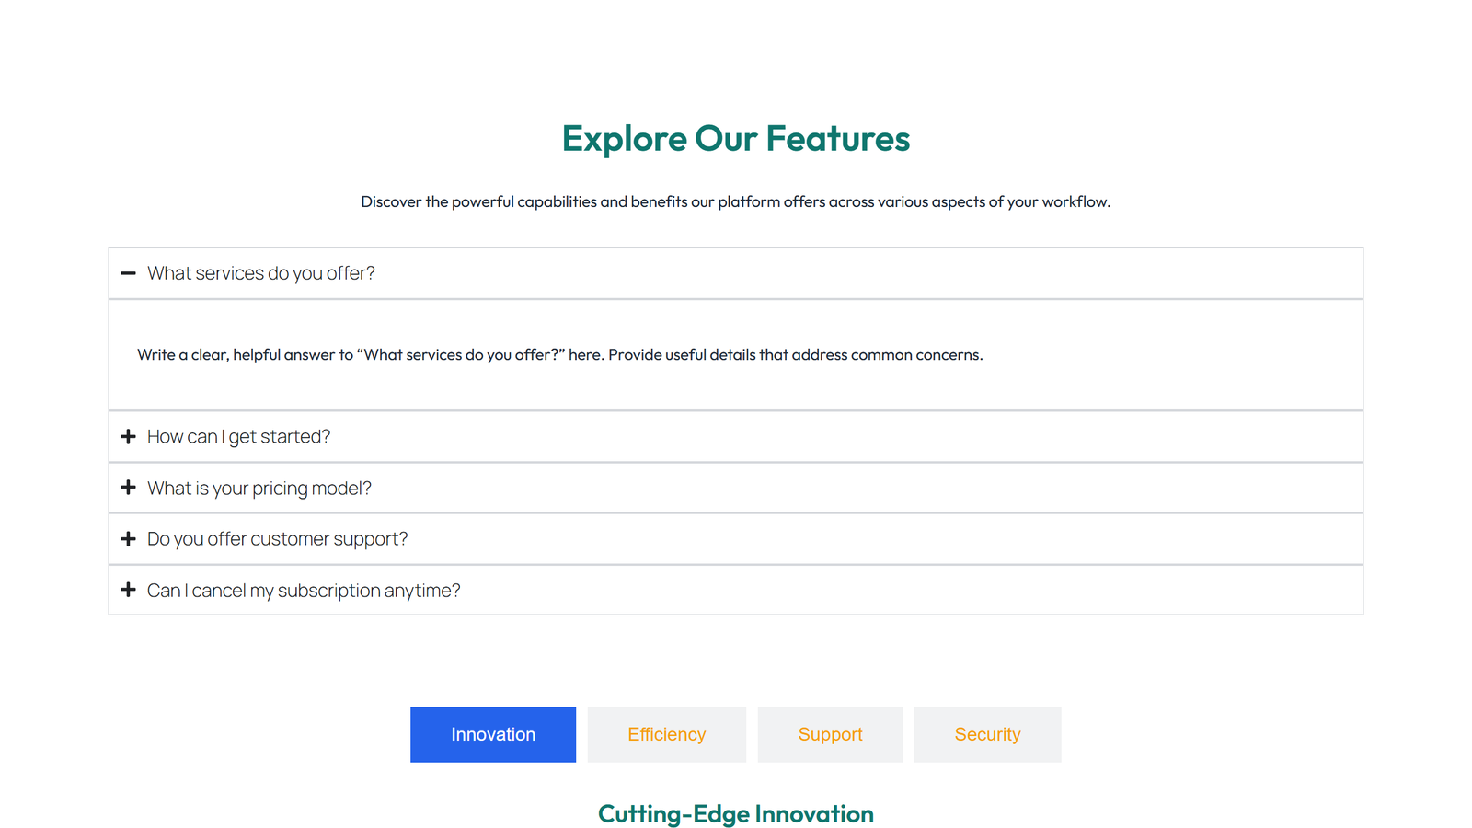Click the plus icon beside customer support question

pos(128,538)
